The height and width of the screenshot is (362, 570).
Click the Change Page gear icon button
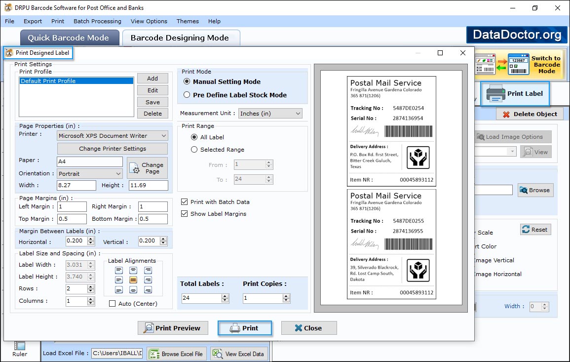(x=148, y=168)
